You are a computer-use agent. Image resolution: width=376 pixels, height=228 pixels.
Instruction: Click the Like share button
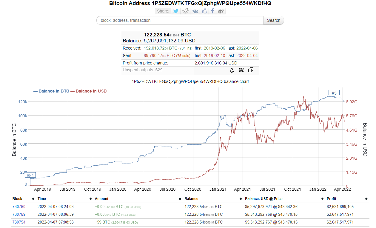pos(204,11)
